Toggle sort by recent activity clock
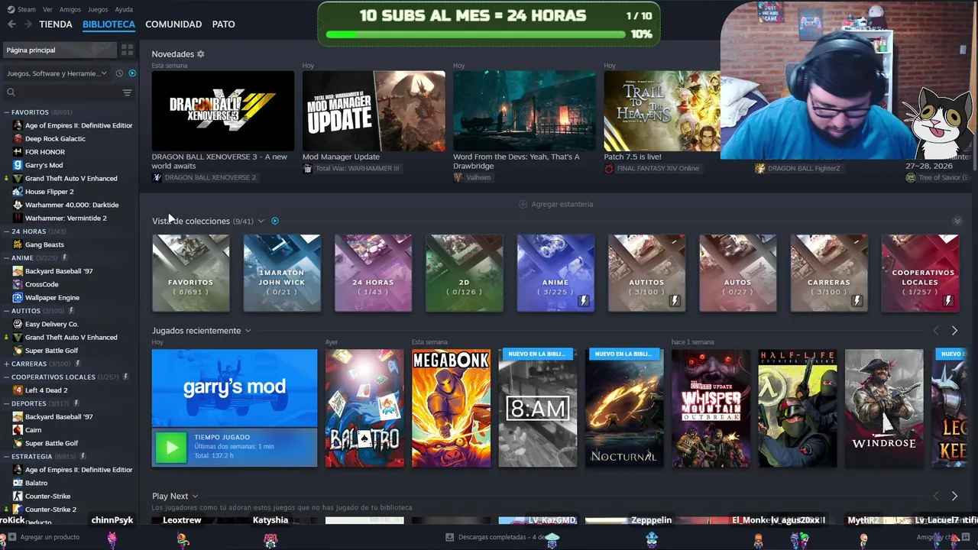The width and height of the screenshot is (978, 550). click(119, 73)
